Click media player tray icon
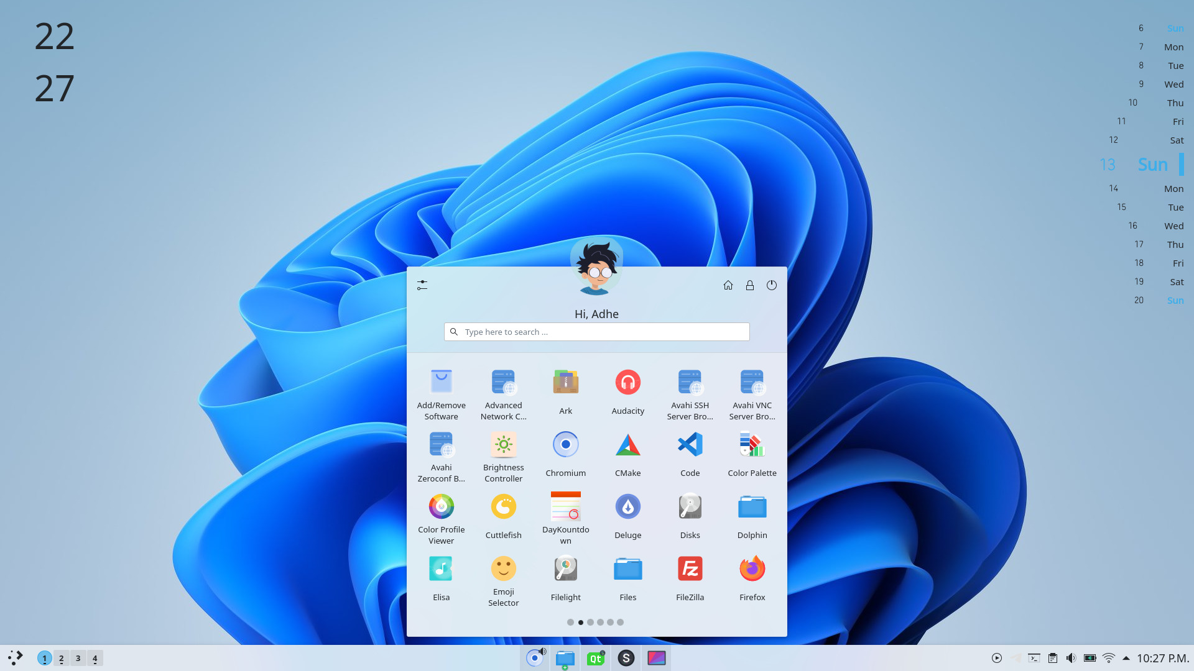The width and height of the screenshot is (1194, 671). point(997,658)
